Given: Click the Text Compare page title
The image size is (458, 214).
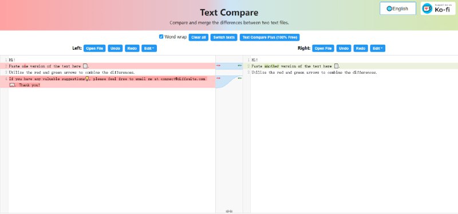Looking at the screenshot, I should [x=229, y=13].
